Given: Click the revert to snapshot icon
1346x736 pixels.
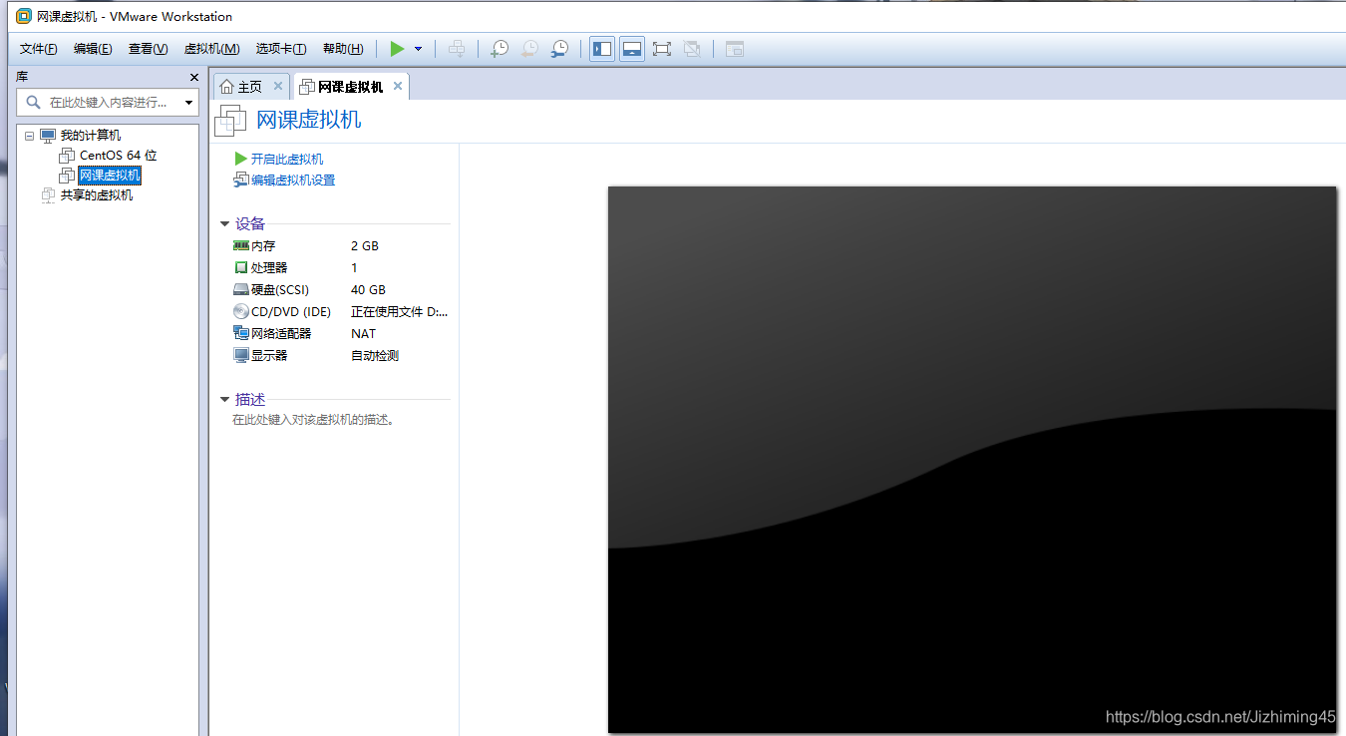Looking at the screenshot, I should click(x=529, y=49).
